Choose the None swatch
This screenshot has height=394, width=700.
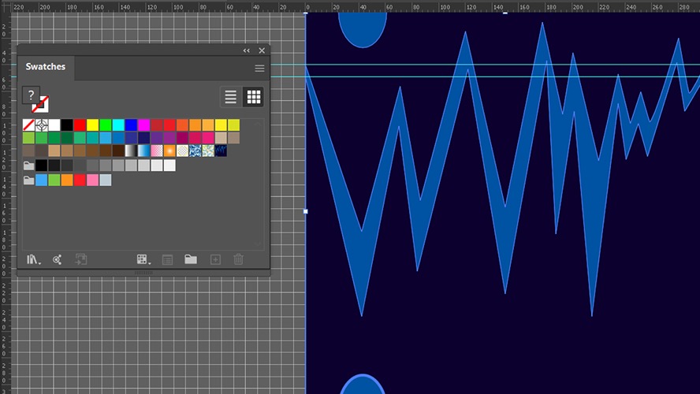[x=28, y=125]
